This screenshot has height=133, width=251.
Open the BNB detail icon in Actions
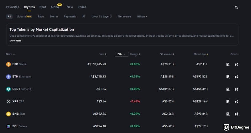(x=228, y=114)
